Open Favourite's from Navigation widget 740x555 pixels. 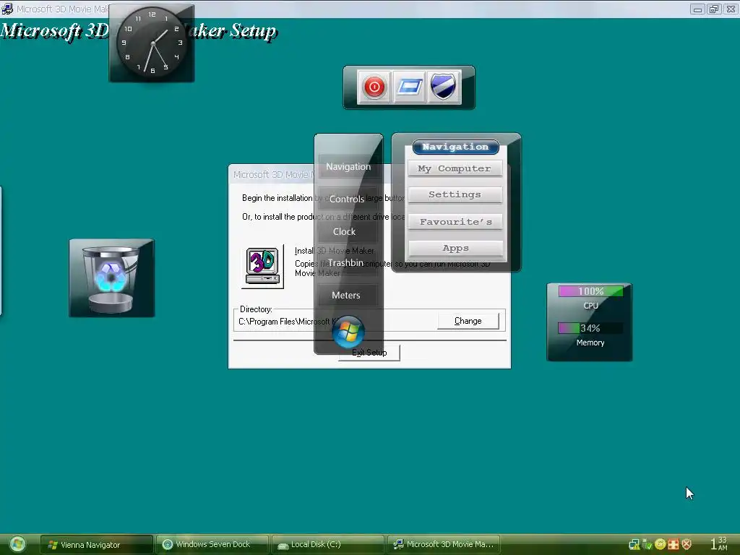(x=455, y=222)
